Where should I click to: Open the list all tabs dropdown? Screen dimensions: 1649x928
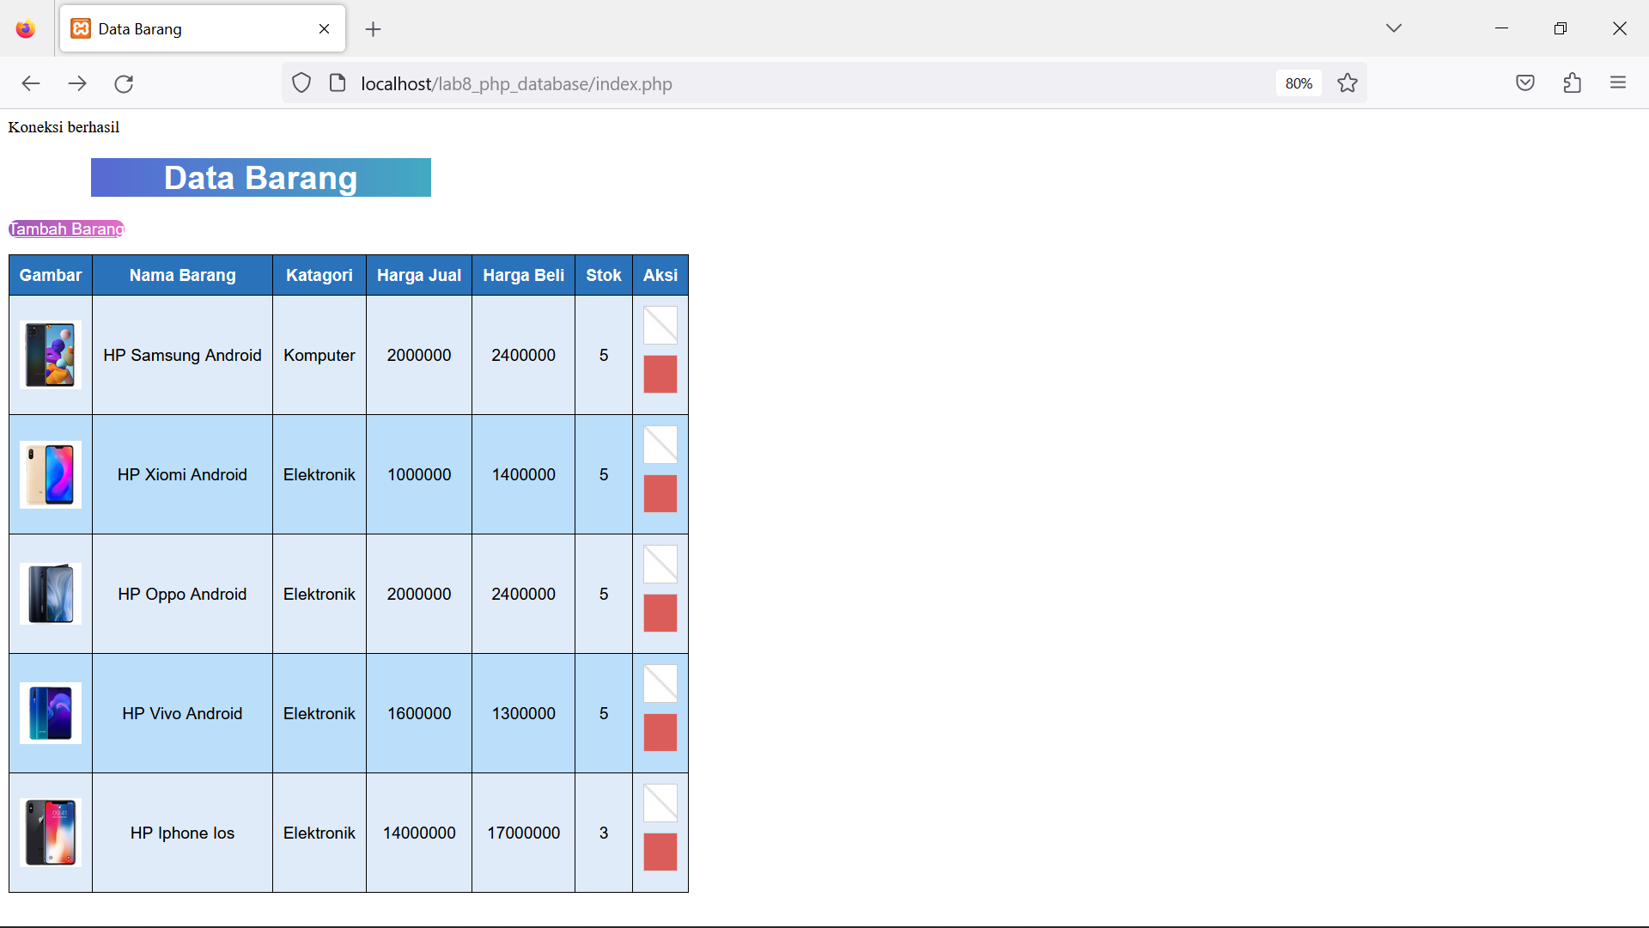click(1393, 27)
